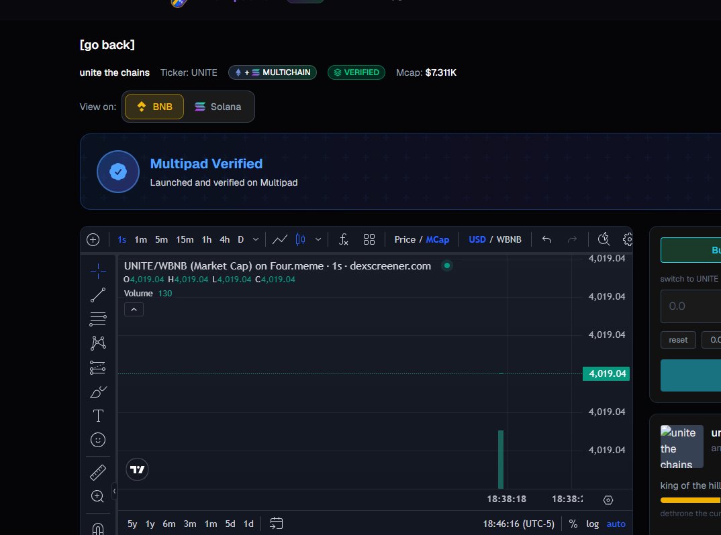Collapse the drawing toolbar side arrow
Image resolution: width=721 pixels, height=535 pixels.
(114, 491)
